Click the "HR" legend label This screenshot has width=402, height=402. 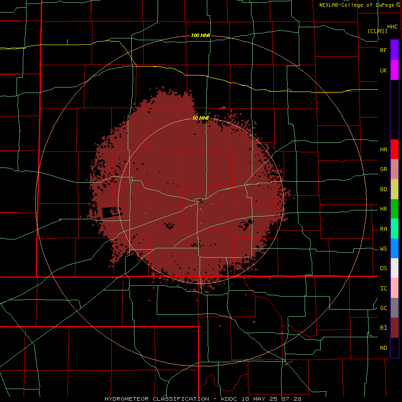click(383, 209)
